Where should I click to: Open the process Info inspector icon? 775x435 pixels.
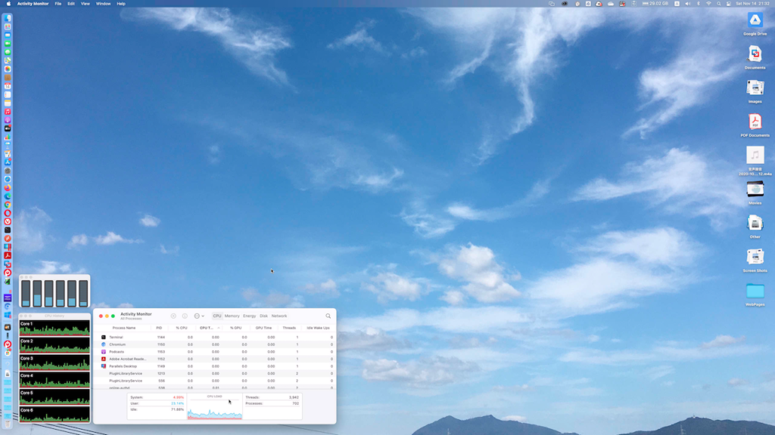click(185, 316)
